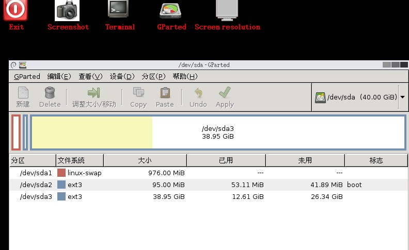Click the linux-swap filesystem label

85,173
